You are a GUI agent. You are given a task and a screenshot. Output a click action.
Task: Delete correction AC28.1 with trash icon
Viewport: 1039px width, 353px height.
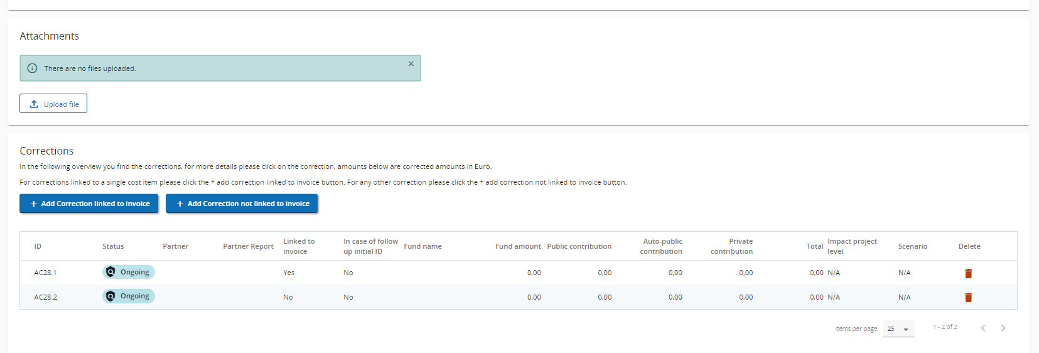968,273
